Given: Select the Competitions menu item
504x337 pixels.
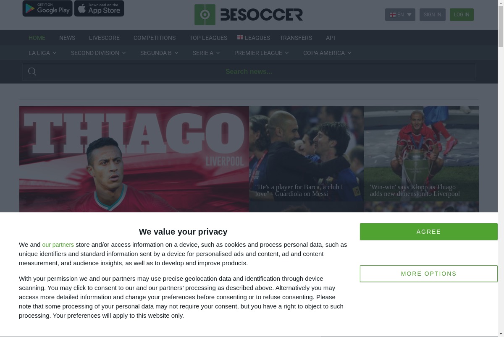Looking at the screenshot, I should [155, 38].
